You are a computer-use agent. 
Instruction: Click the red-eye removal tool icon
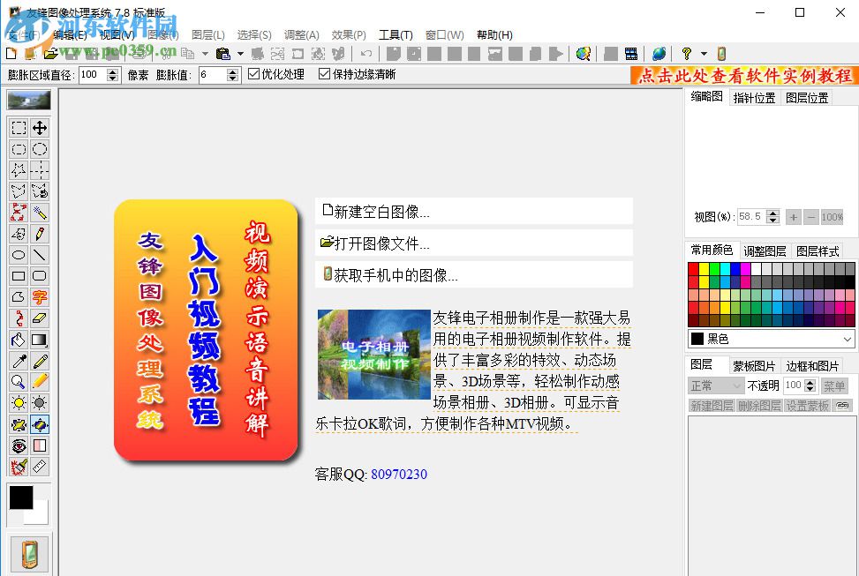pos(19,445)
